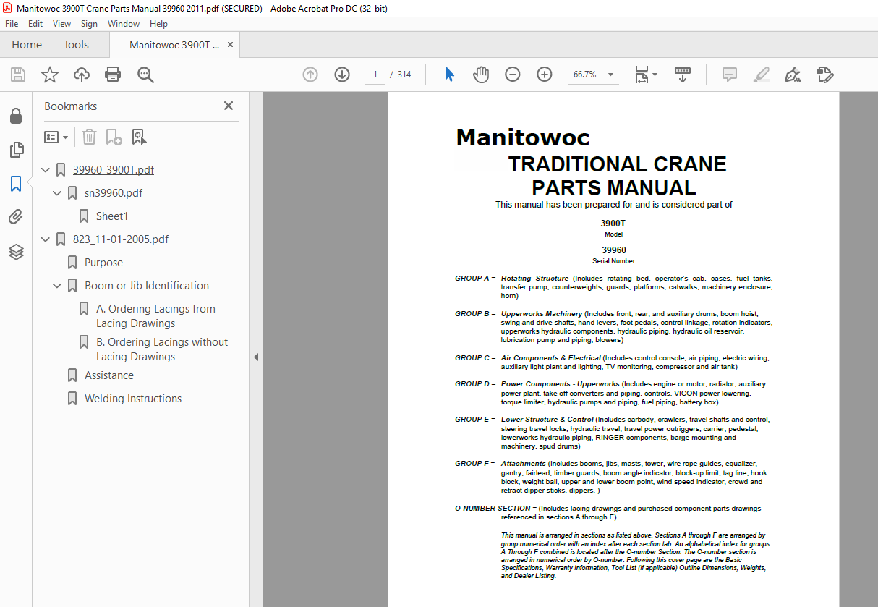Add the document to starred favorites
Screen dimensions: 878x607
pyautogui.click(x=50, y=75)
